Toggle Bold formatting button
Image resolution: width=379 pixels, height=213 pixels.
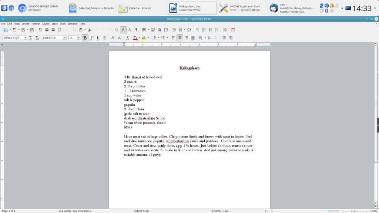(85, 38)
